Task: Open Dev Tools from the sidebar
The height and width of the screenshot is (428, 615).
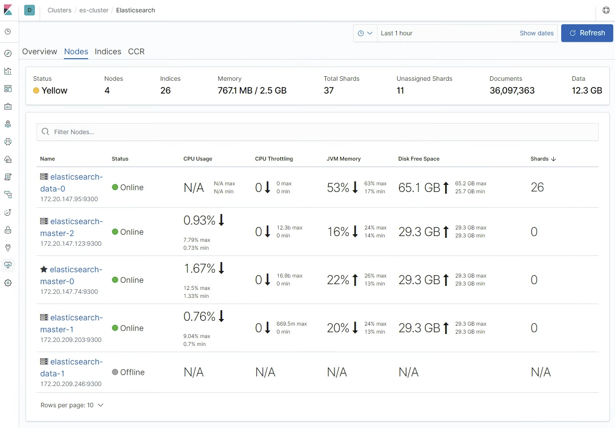Action: [8, 248]
